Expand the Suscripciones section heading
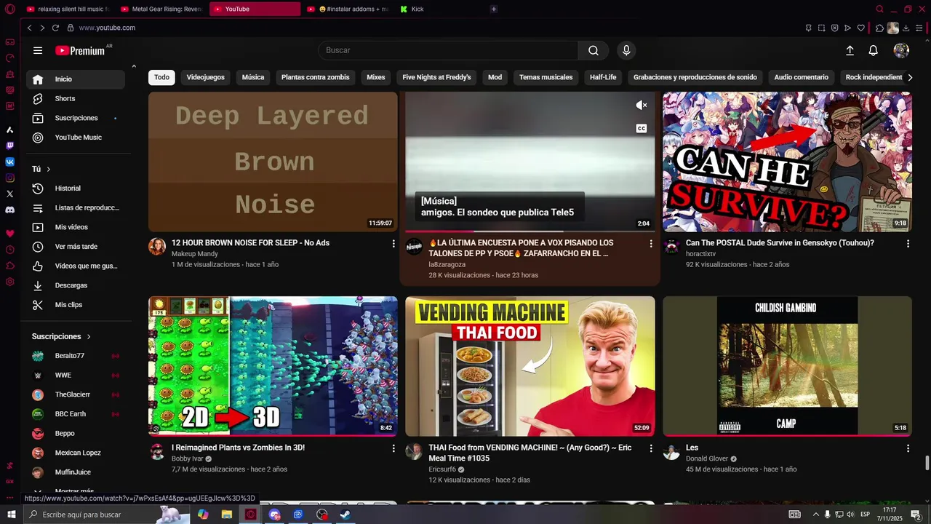Viewport: 931px width, 524px height. pos(61,336)
